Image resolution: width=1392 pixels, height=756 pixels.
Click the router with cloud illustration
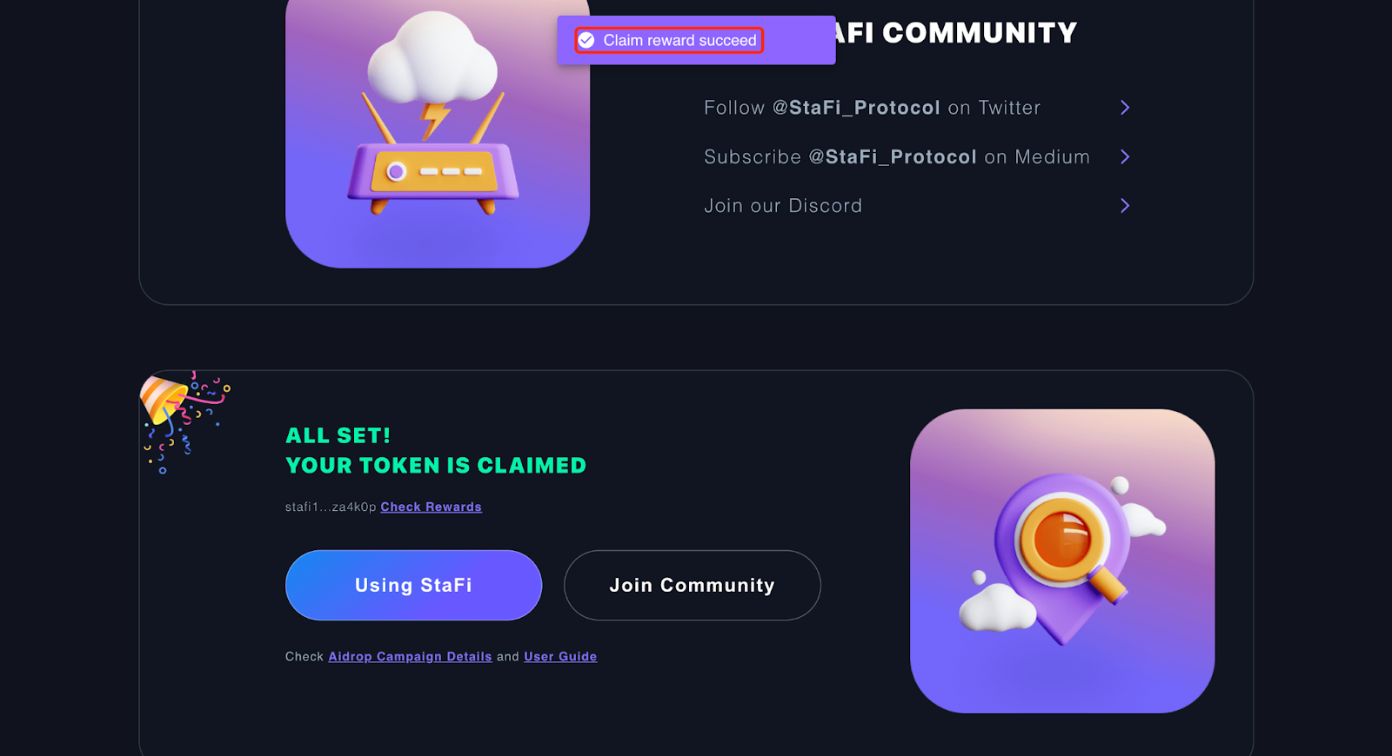[x=438, y=133]
